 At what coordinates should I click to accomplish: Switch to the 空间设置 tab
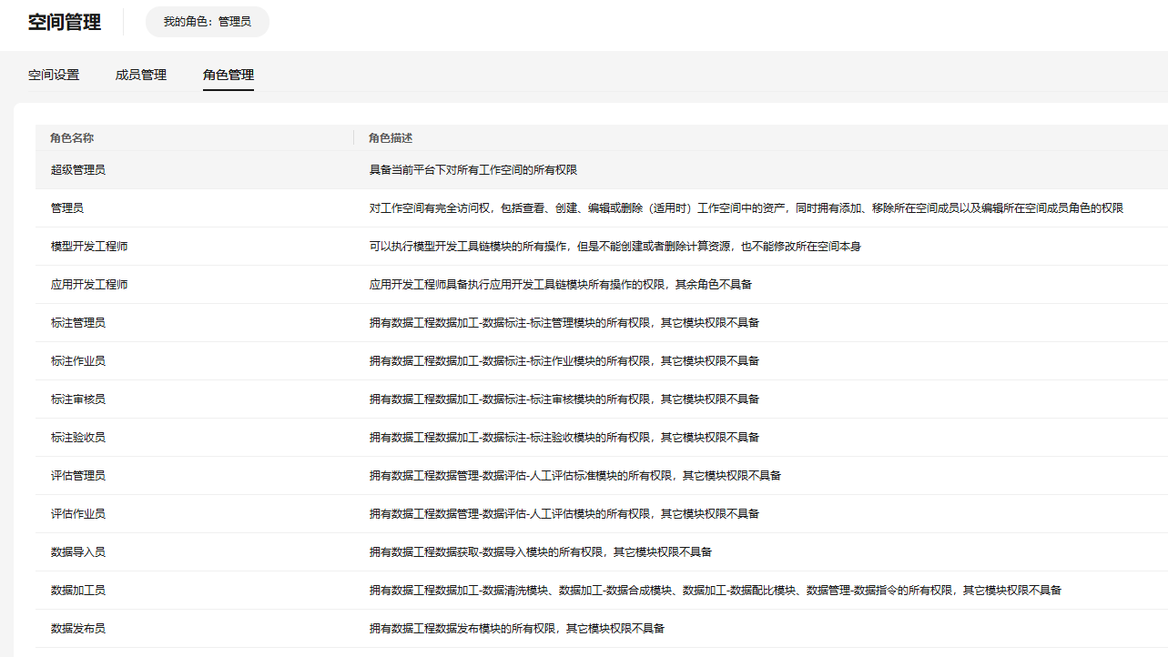pos(54,75)
